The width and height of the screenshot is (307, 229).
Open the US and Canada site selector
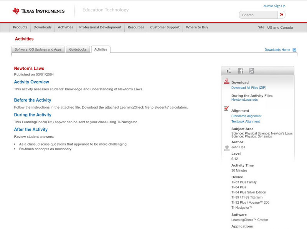pos(280,28)
